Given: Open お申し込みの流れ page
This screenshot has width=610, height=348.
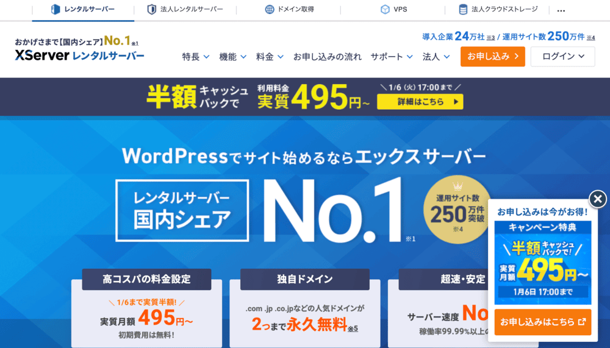Looking at the screenshot, I should point(327,57).
